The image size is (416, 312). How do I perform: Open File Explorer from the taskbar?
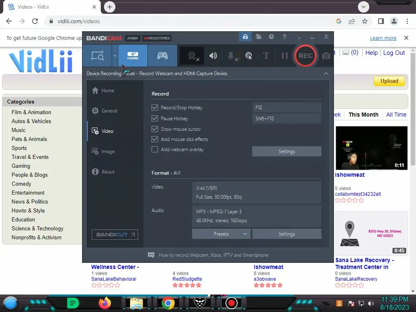click(136, 303)
